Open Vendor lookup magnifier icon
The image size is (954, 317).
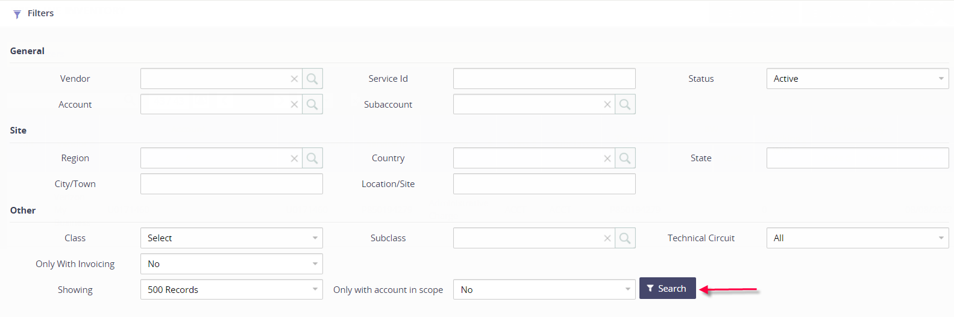(312, 79)
